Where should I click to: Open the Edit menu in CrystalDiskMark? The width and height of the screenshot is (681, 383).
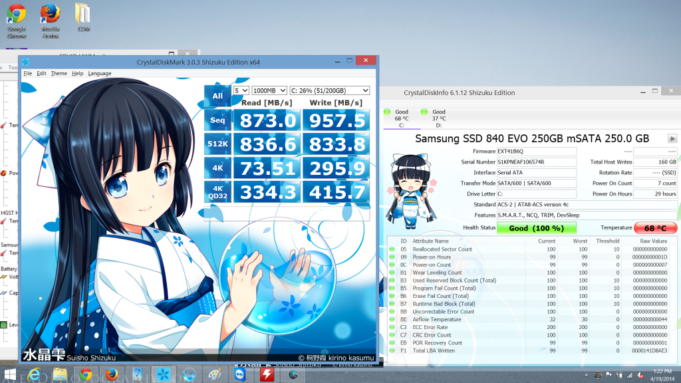coord(41,73)
